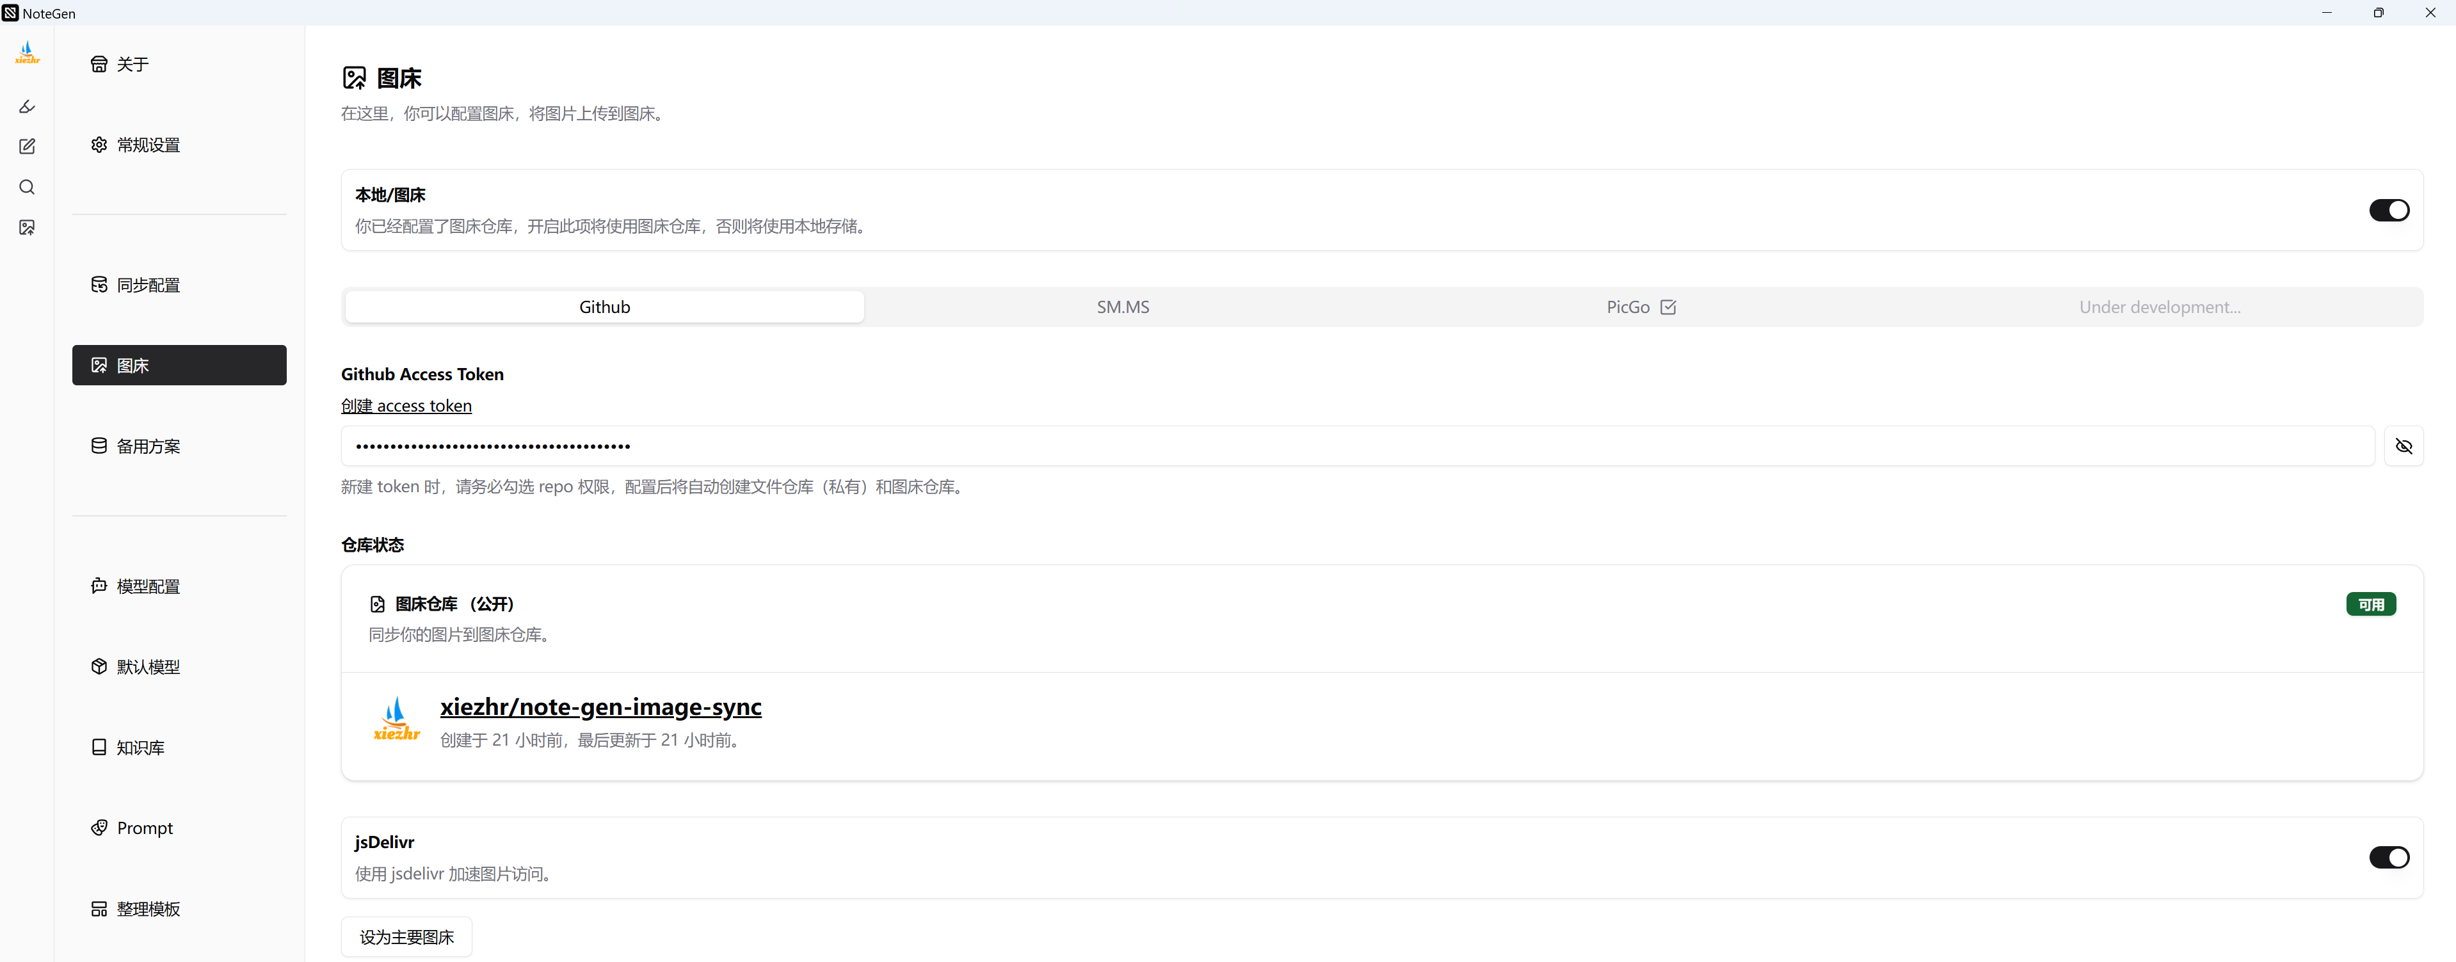This screenshot has width=2456, height=962.
Task: Click the PicGo external link icon
Action: point(1667,307)
